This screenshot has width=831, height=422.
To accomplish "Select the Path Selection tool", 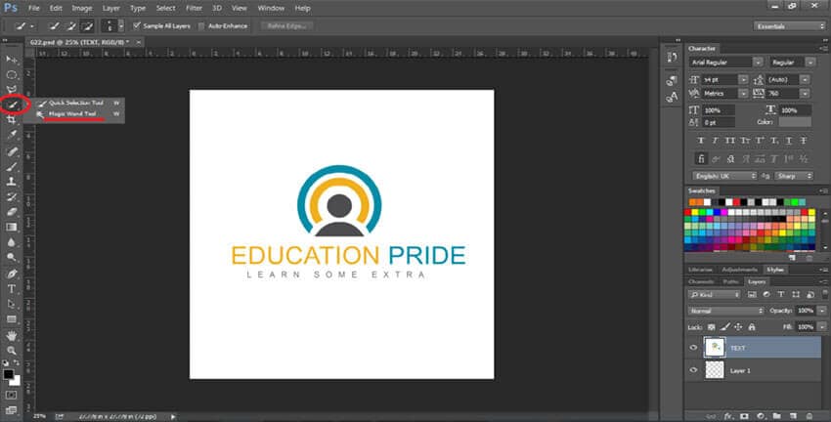I will tap(11, 304).
